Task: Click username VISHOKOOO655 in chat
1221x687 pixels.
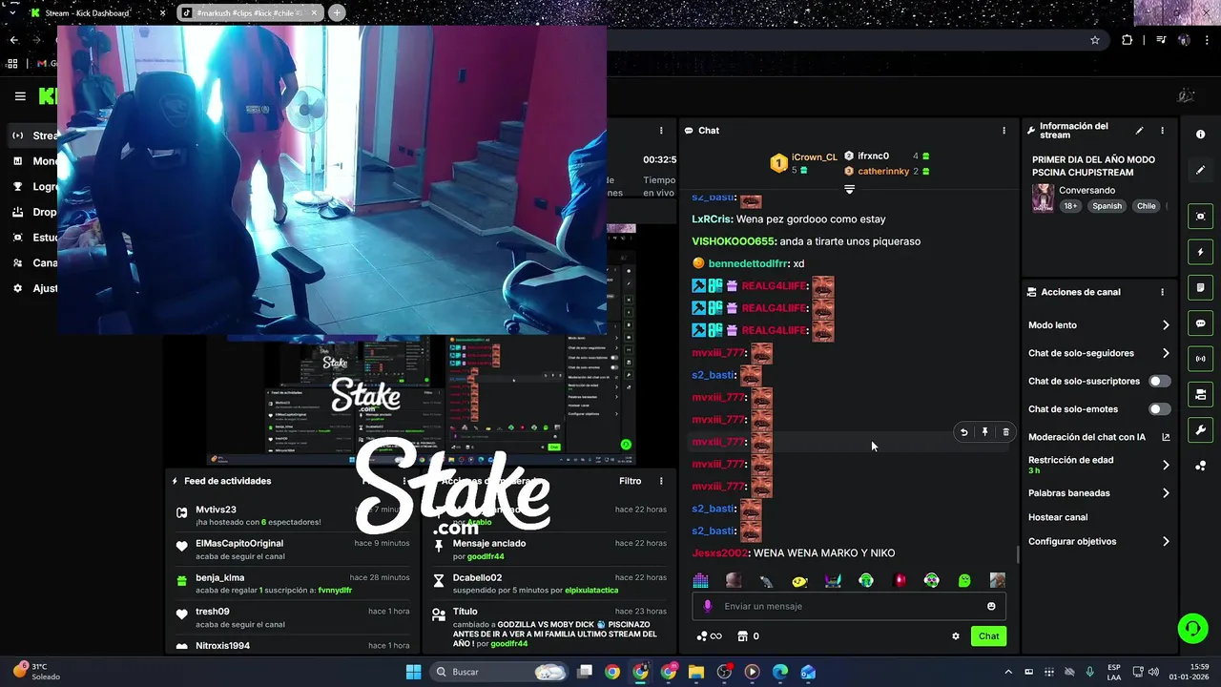Action: (734, 241)
